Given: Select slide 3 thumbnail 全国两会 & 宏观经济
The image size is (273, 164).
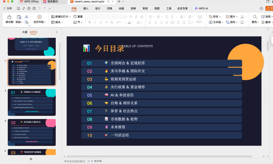Looking at the screenshot, I should (x=32, y=102).
